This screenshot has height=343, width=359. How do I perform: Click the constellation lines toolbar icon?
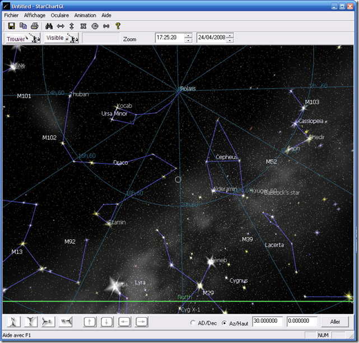[x=106, y=26]
